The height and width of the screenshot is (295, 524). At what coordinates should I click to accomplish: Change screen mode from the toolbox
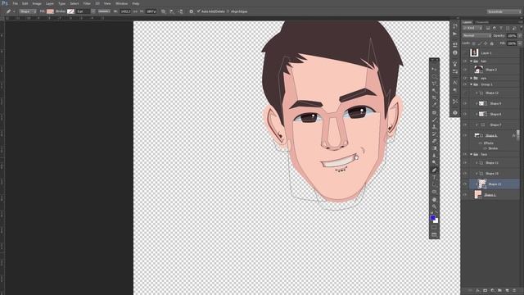tap(434, 235)
